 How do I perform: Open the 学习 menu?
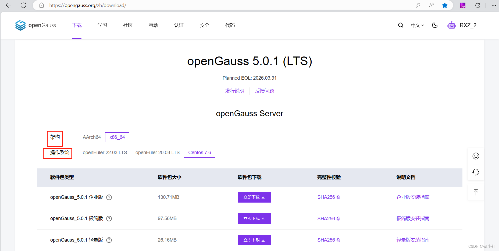102,25
